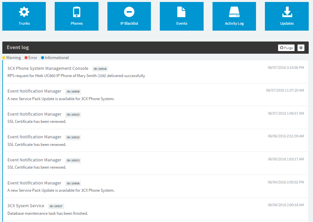Click the Event log header title

pyautogui.click(x=18, y=47)
